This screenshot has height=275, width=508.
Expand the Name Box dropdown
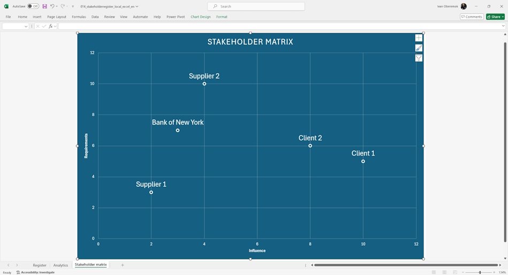pyautogui.click(x=26, y=26)
